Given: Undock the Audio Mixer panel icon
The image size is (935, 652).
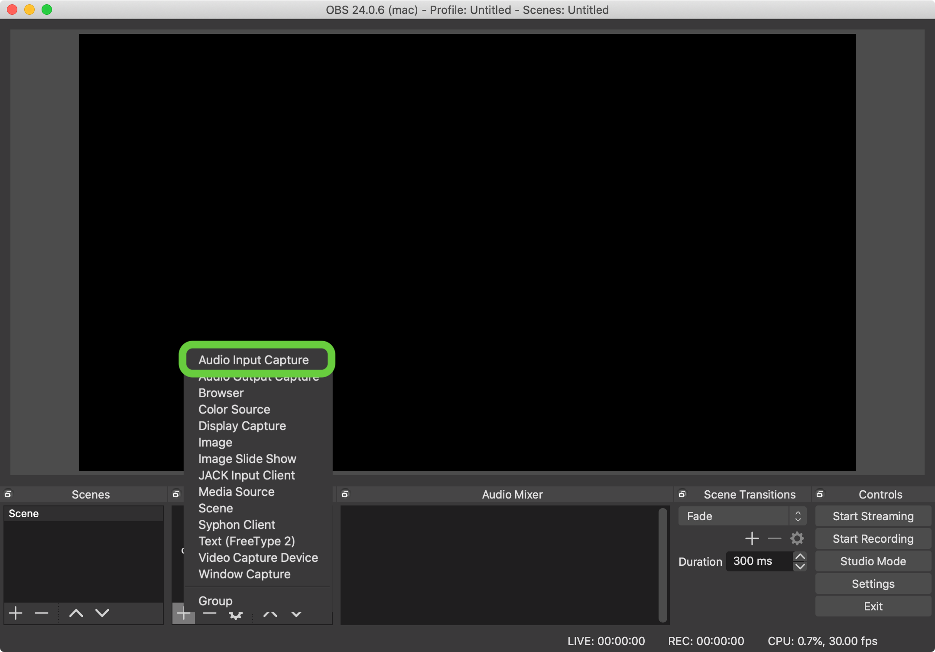Looking at the screenshot, I should (x=345, y=494).
